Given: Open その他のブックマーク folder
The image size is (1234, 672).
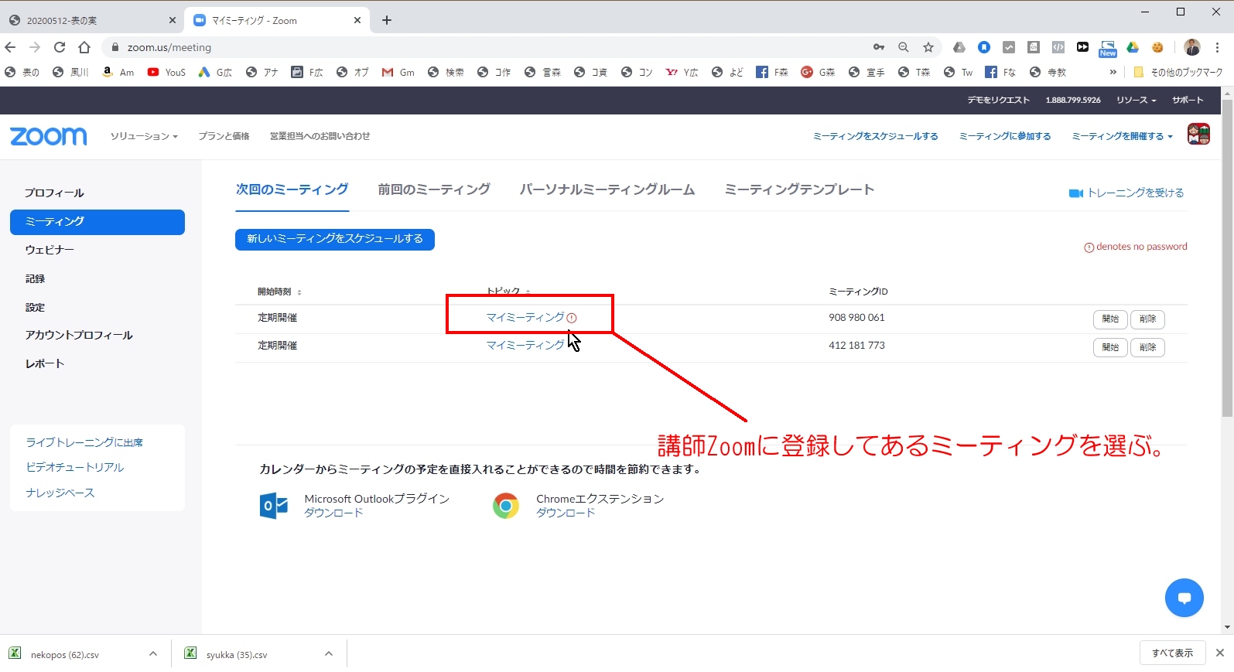Looking at the screenshot, I should coord(1178,72).
